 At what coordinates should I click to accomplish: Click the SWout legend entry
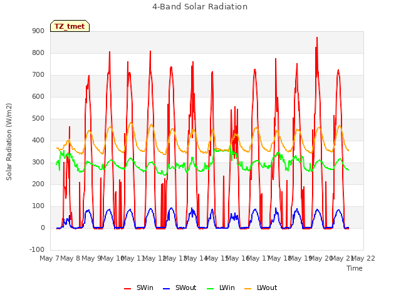coord(180,287)
